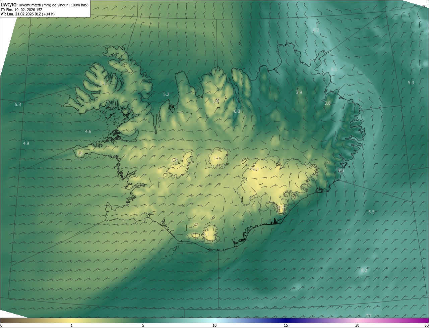Click the 5.5 value label on the map
Image resolution: width=429 pixels, height=328 pixels.
[x=371, y=212]
